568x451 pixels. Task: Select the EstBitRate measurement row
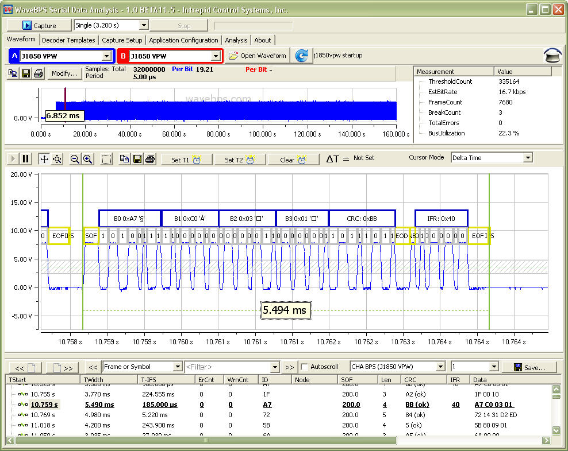pyautogui.click(x=483, y=92)
